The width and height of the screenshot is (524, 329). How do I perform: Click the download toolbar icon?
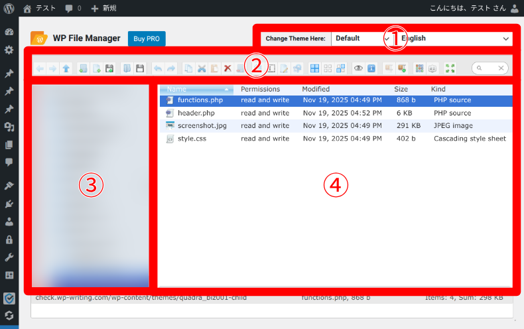point(140,68)
